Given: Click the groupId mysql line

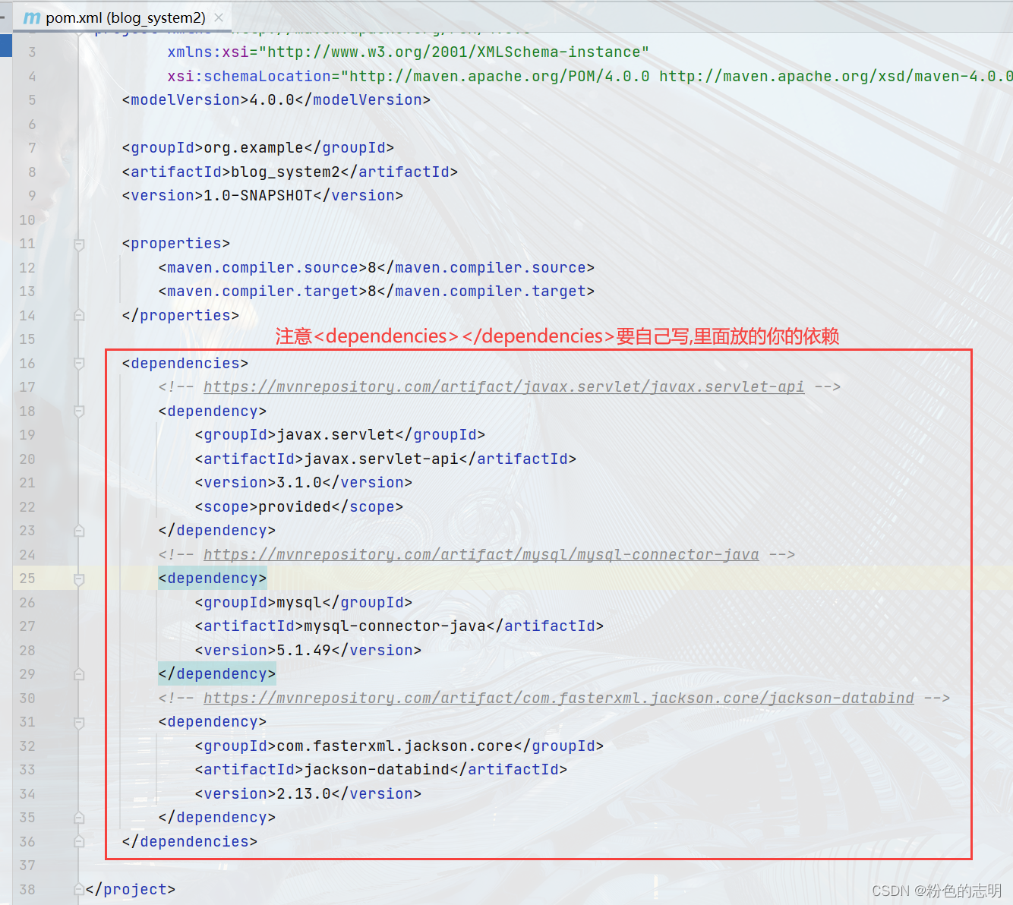Looking at the screenshot, I should coord(304,603).
